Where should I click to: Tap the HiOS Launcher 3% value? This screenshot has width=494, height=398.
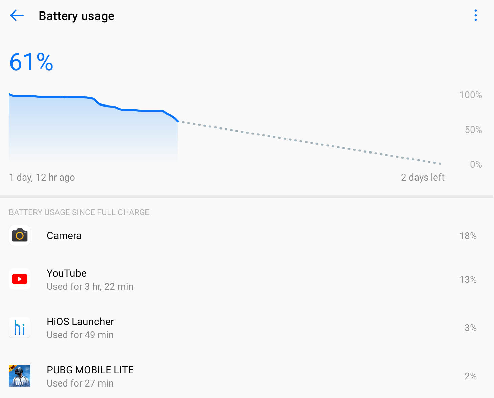pos(470,328)
